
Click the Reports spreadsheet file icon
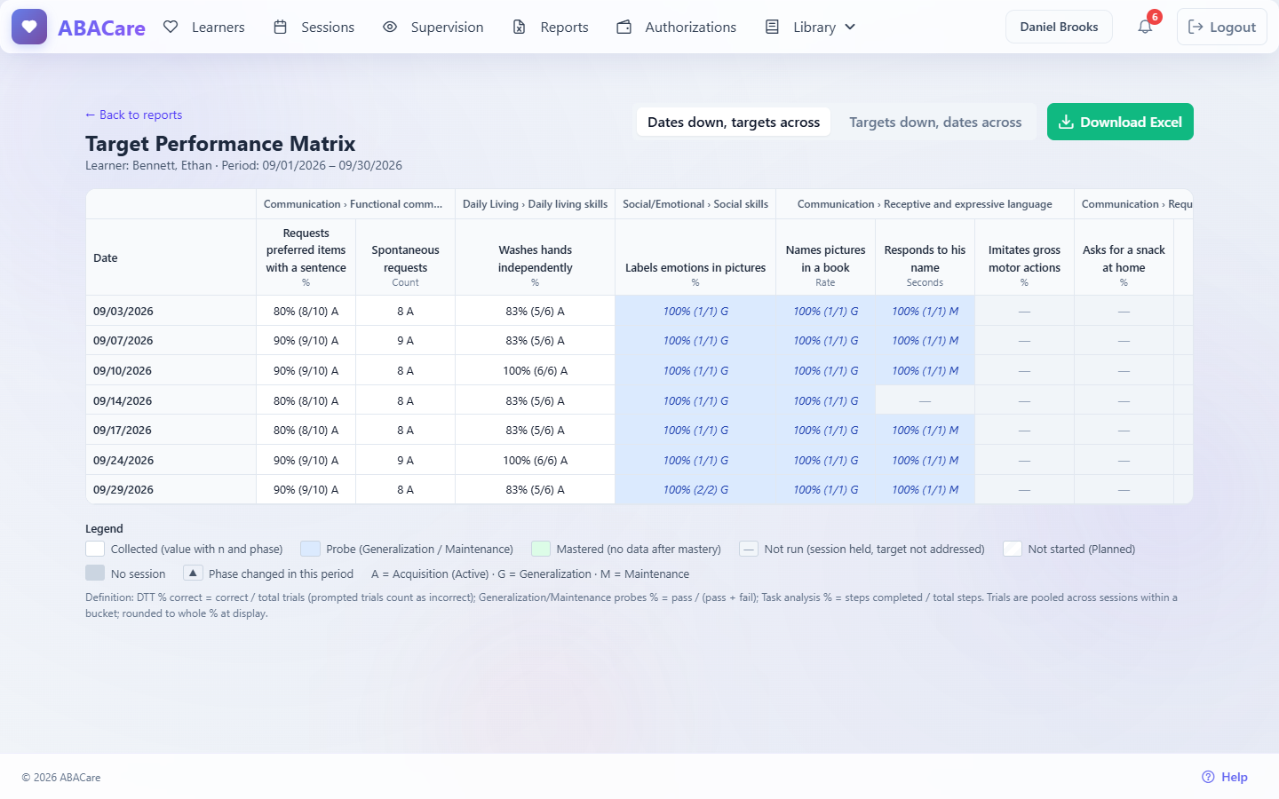coord(519,27)
